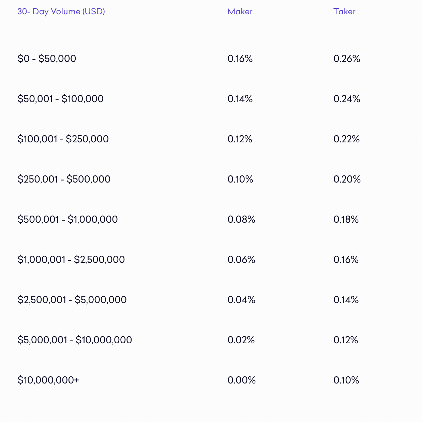Click the 0.20% taker fee
The width and height of the screenshot is (422, 423).
click(347, 179)
